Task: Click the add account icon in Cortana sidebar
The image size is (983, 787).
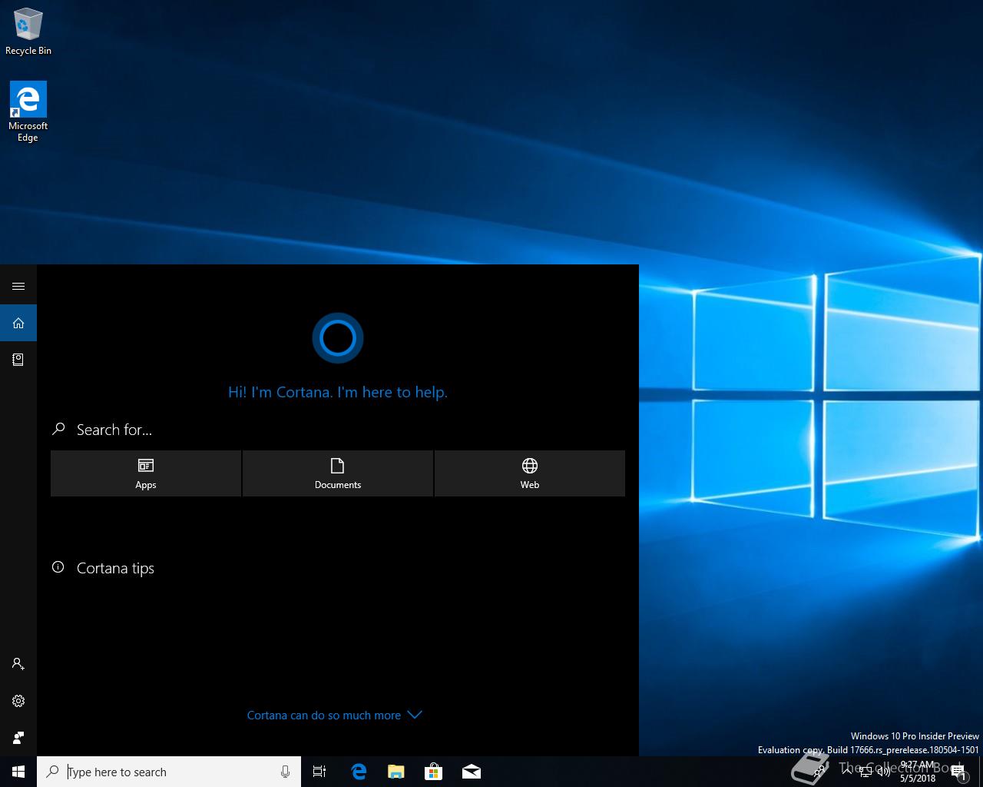Action: tap(18, 663)
